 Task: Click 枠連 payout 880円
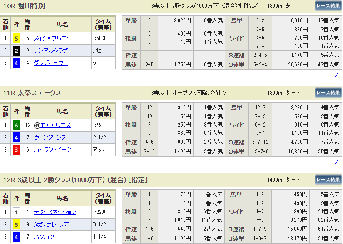click(x=184, y=142)
